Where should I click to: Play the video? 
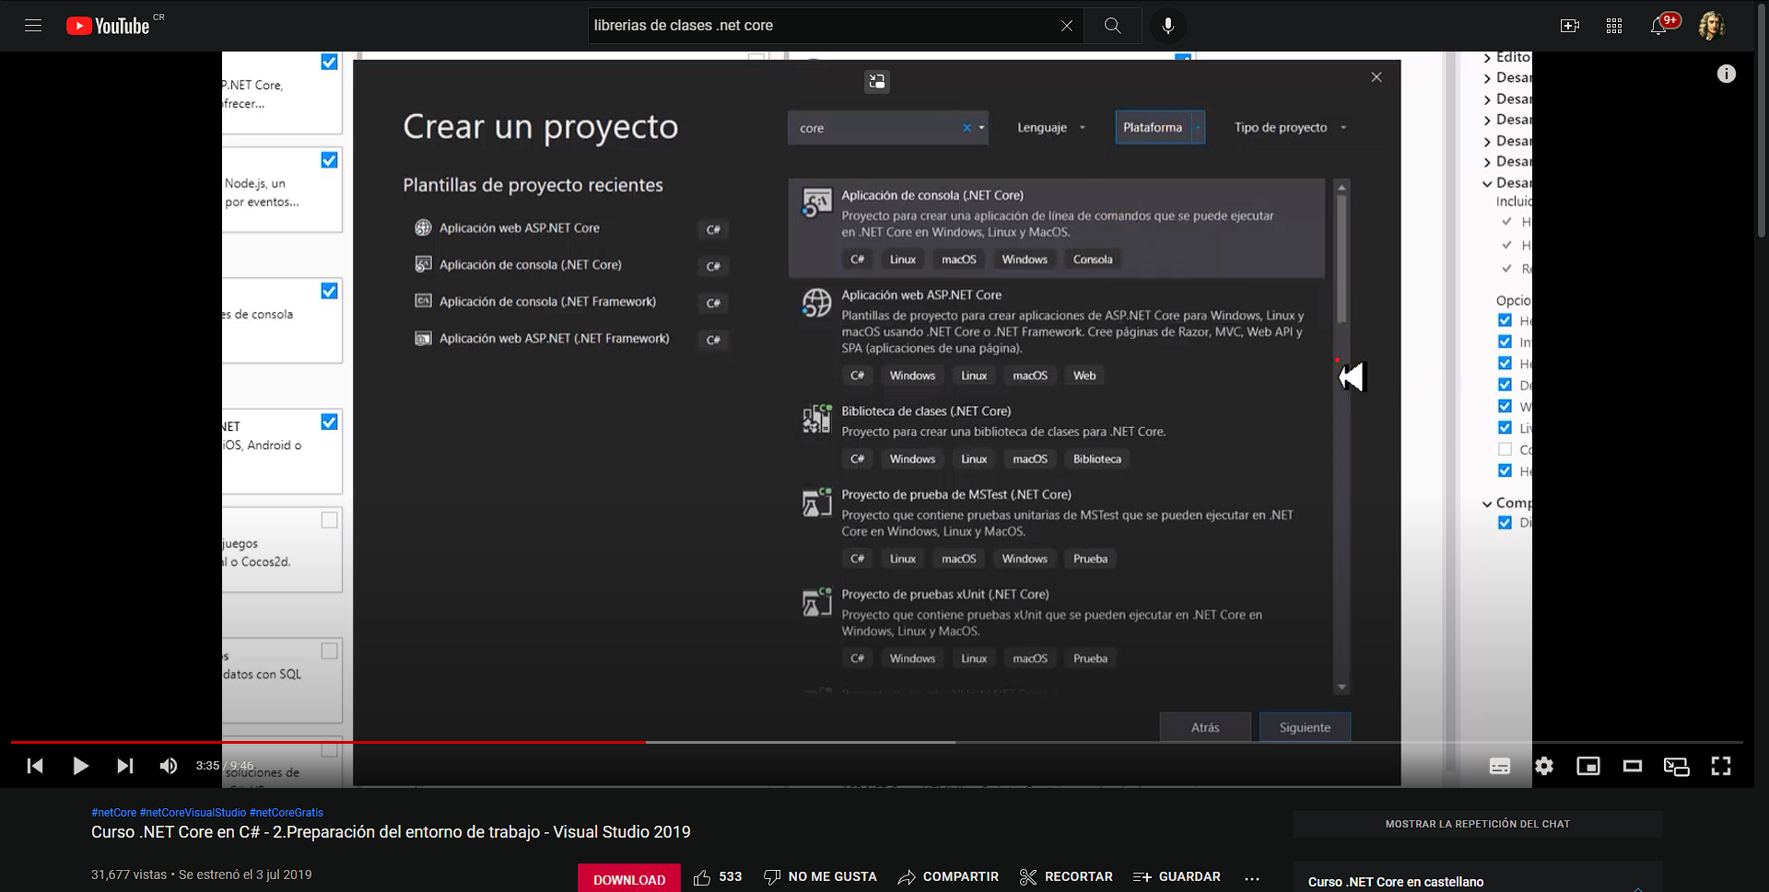(80, 766)
